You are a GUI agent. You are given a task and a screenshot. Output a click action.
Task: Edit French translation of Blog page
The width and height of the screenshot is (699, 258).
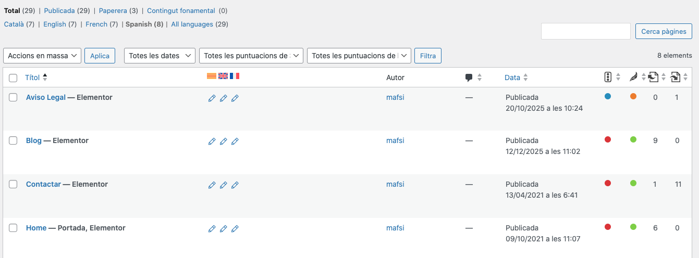coord(235,141)
